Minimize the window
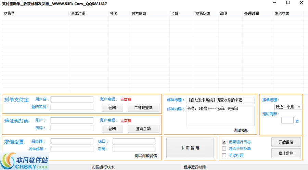 [x=274, y=2]
